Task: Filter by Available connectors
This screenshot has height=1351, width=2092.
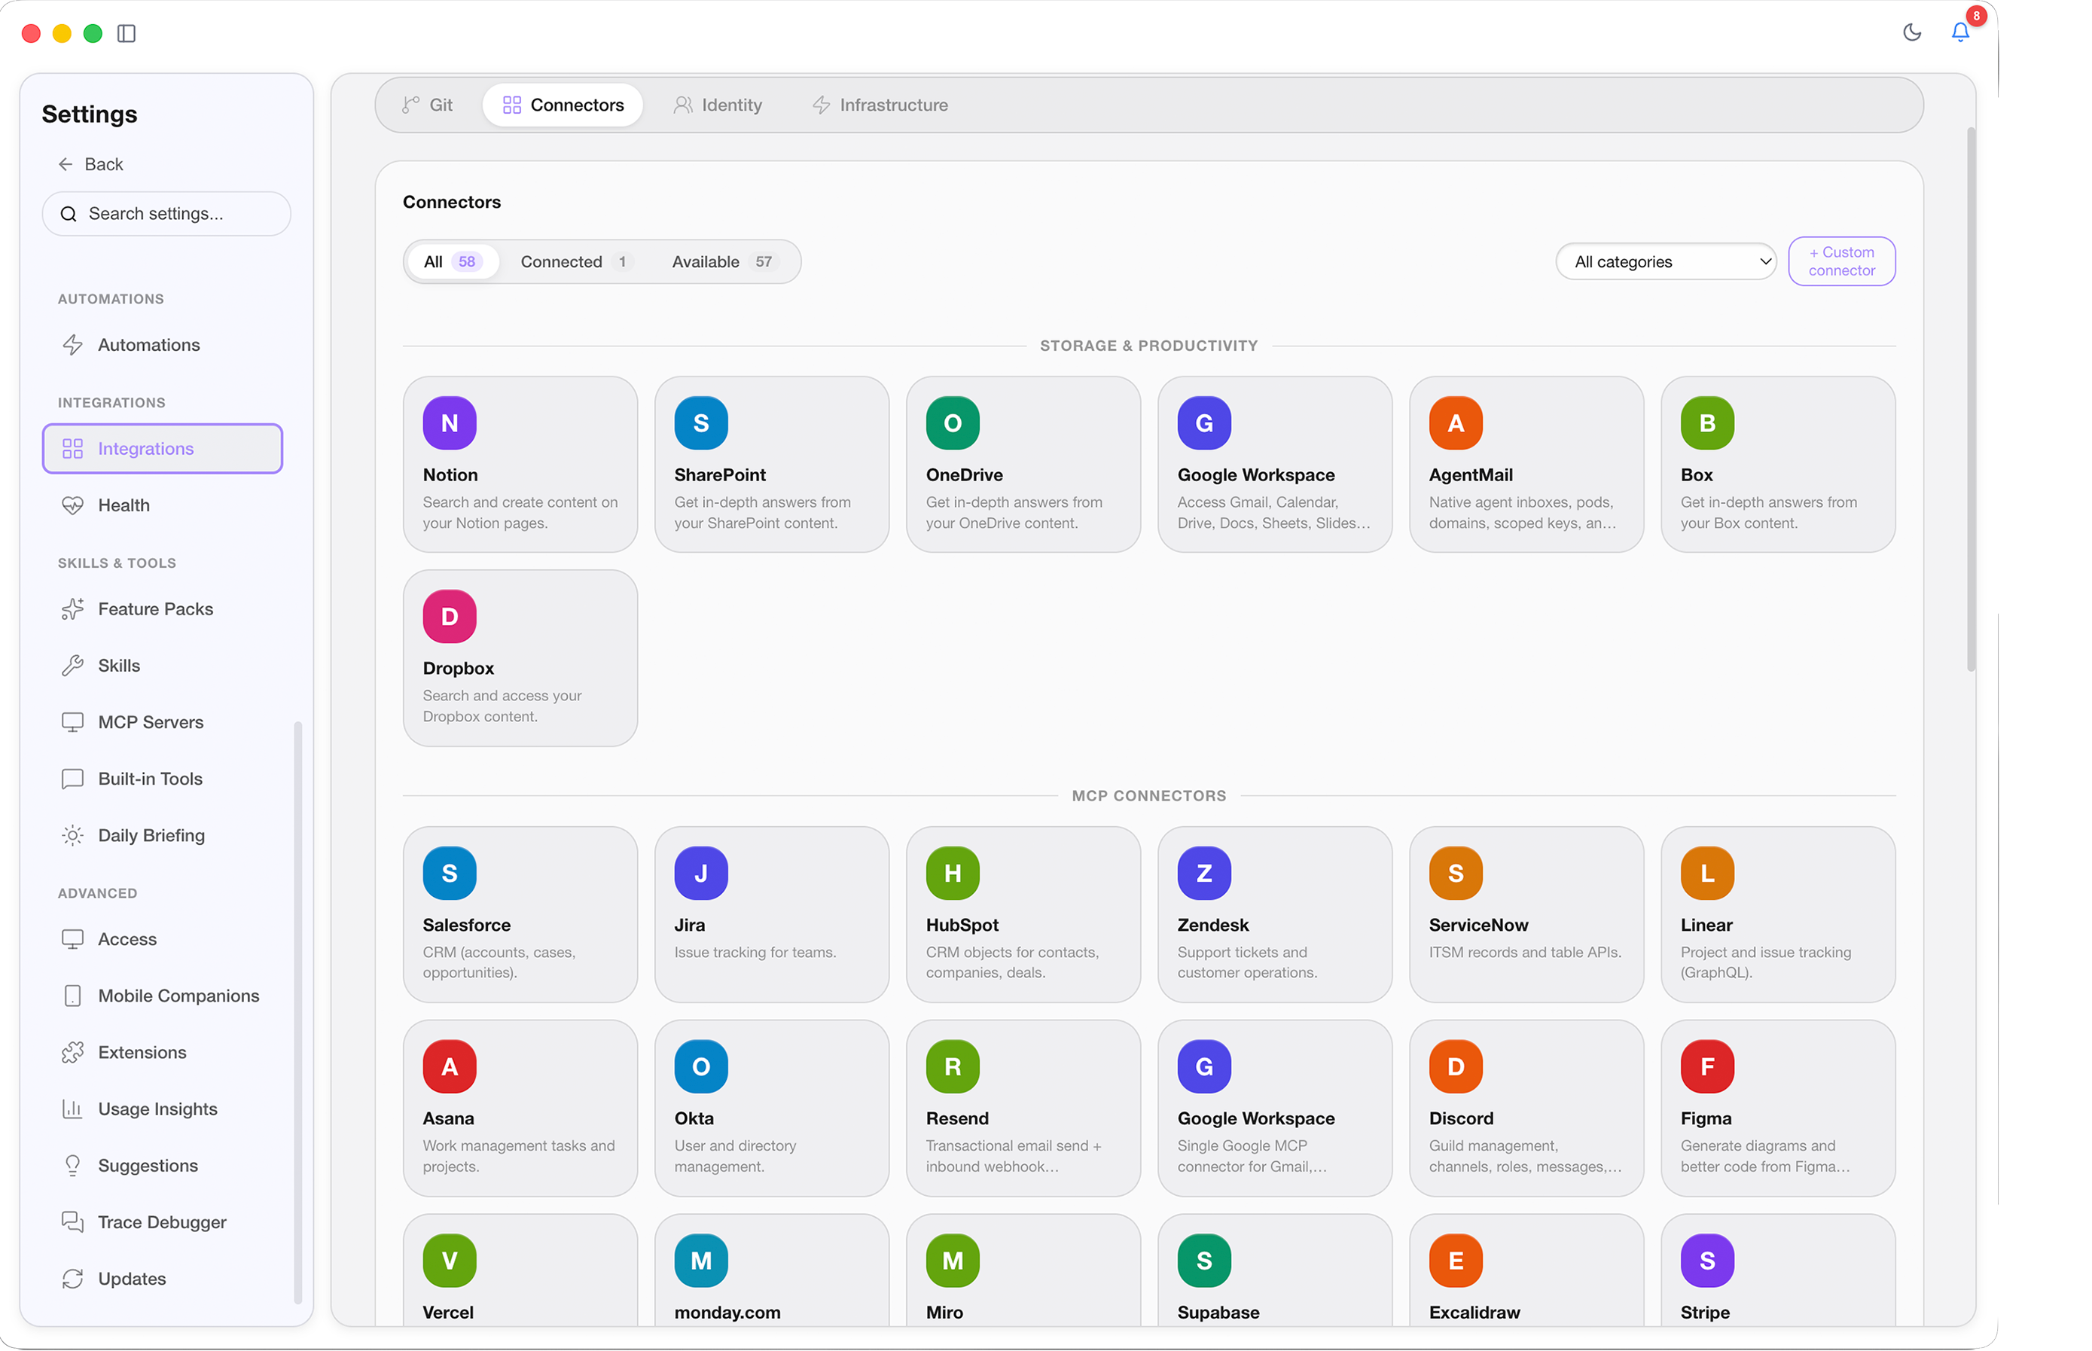Action: [724, 261]
